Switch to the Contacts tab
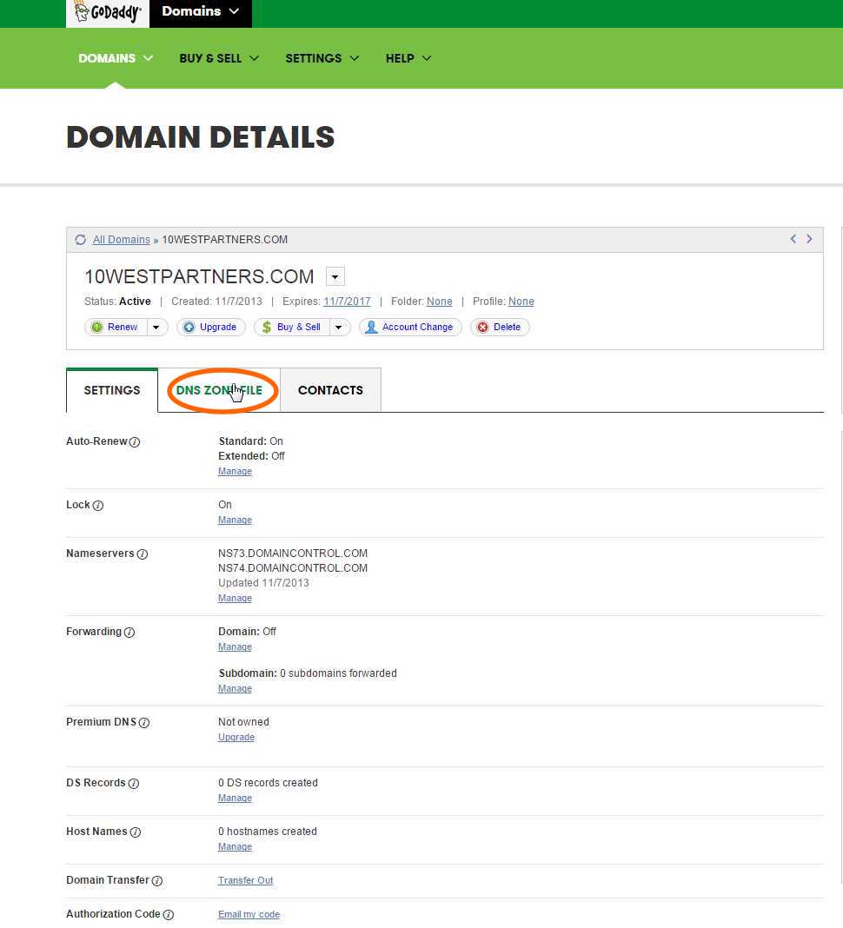The width and height of the screenshot is (843, 928). coord(330,390)
